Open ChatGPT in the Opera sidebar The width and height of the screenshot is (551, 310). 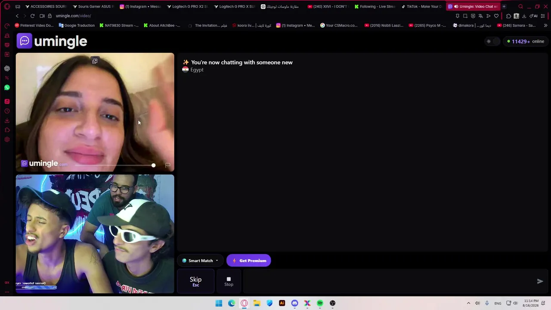click(x=7, y=68)
